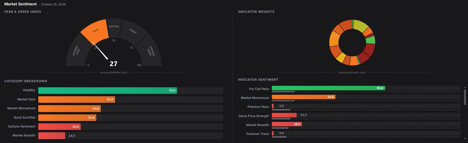Click the red Stock Price Strength bar
The image size is (468, 143).
point(284,115)
